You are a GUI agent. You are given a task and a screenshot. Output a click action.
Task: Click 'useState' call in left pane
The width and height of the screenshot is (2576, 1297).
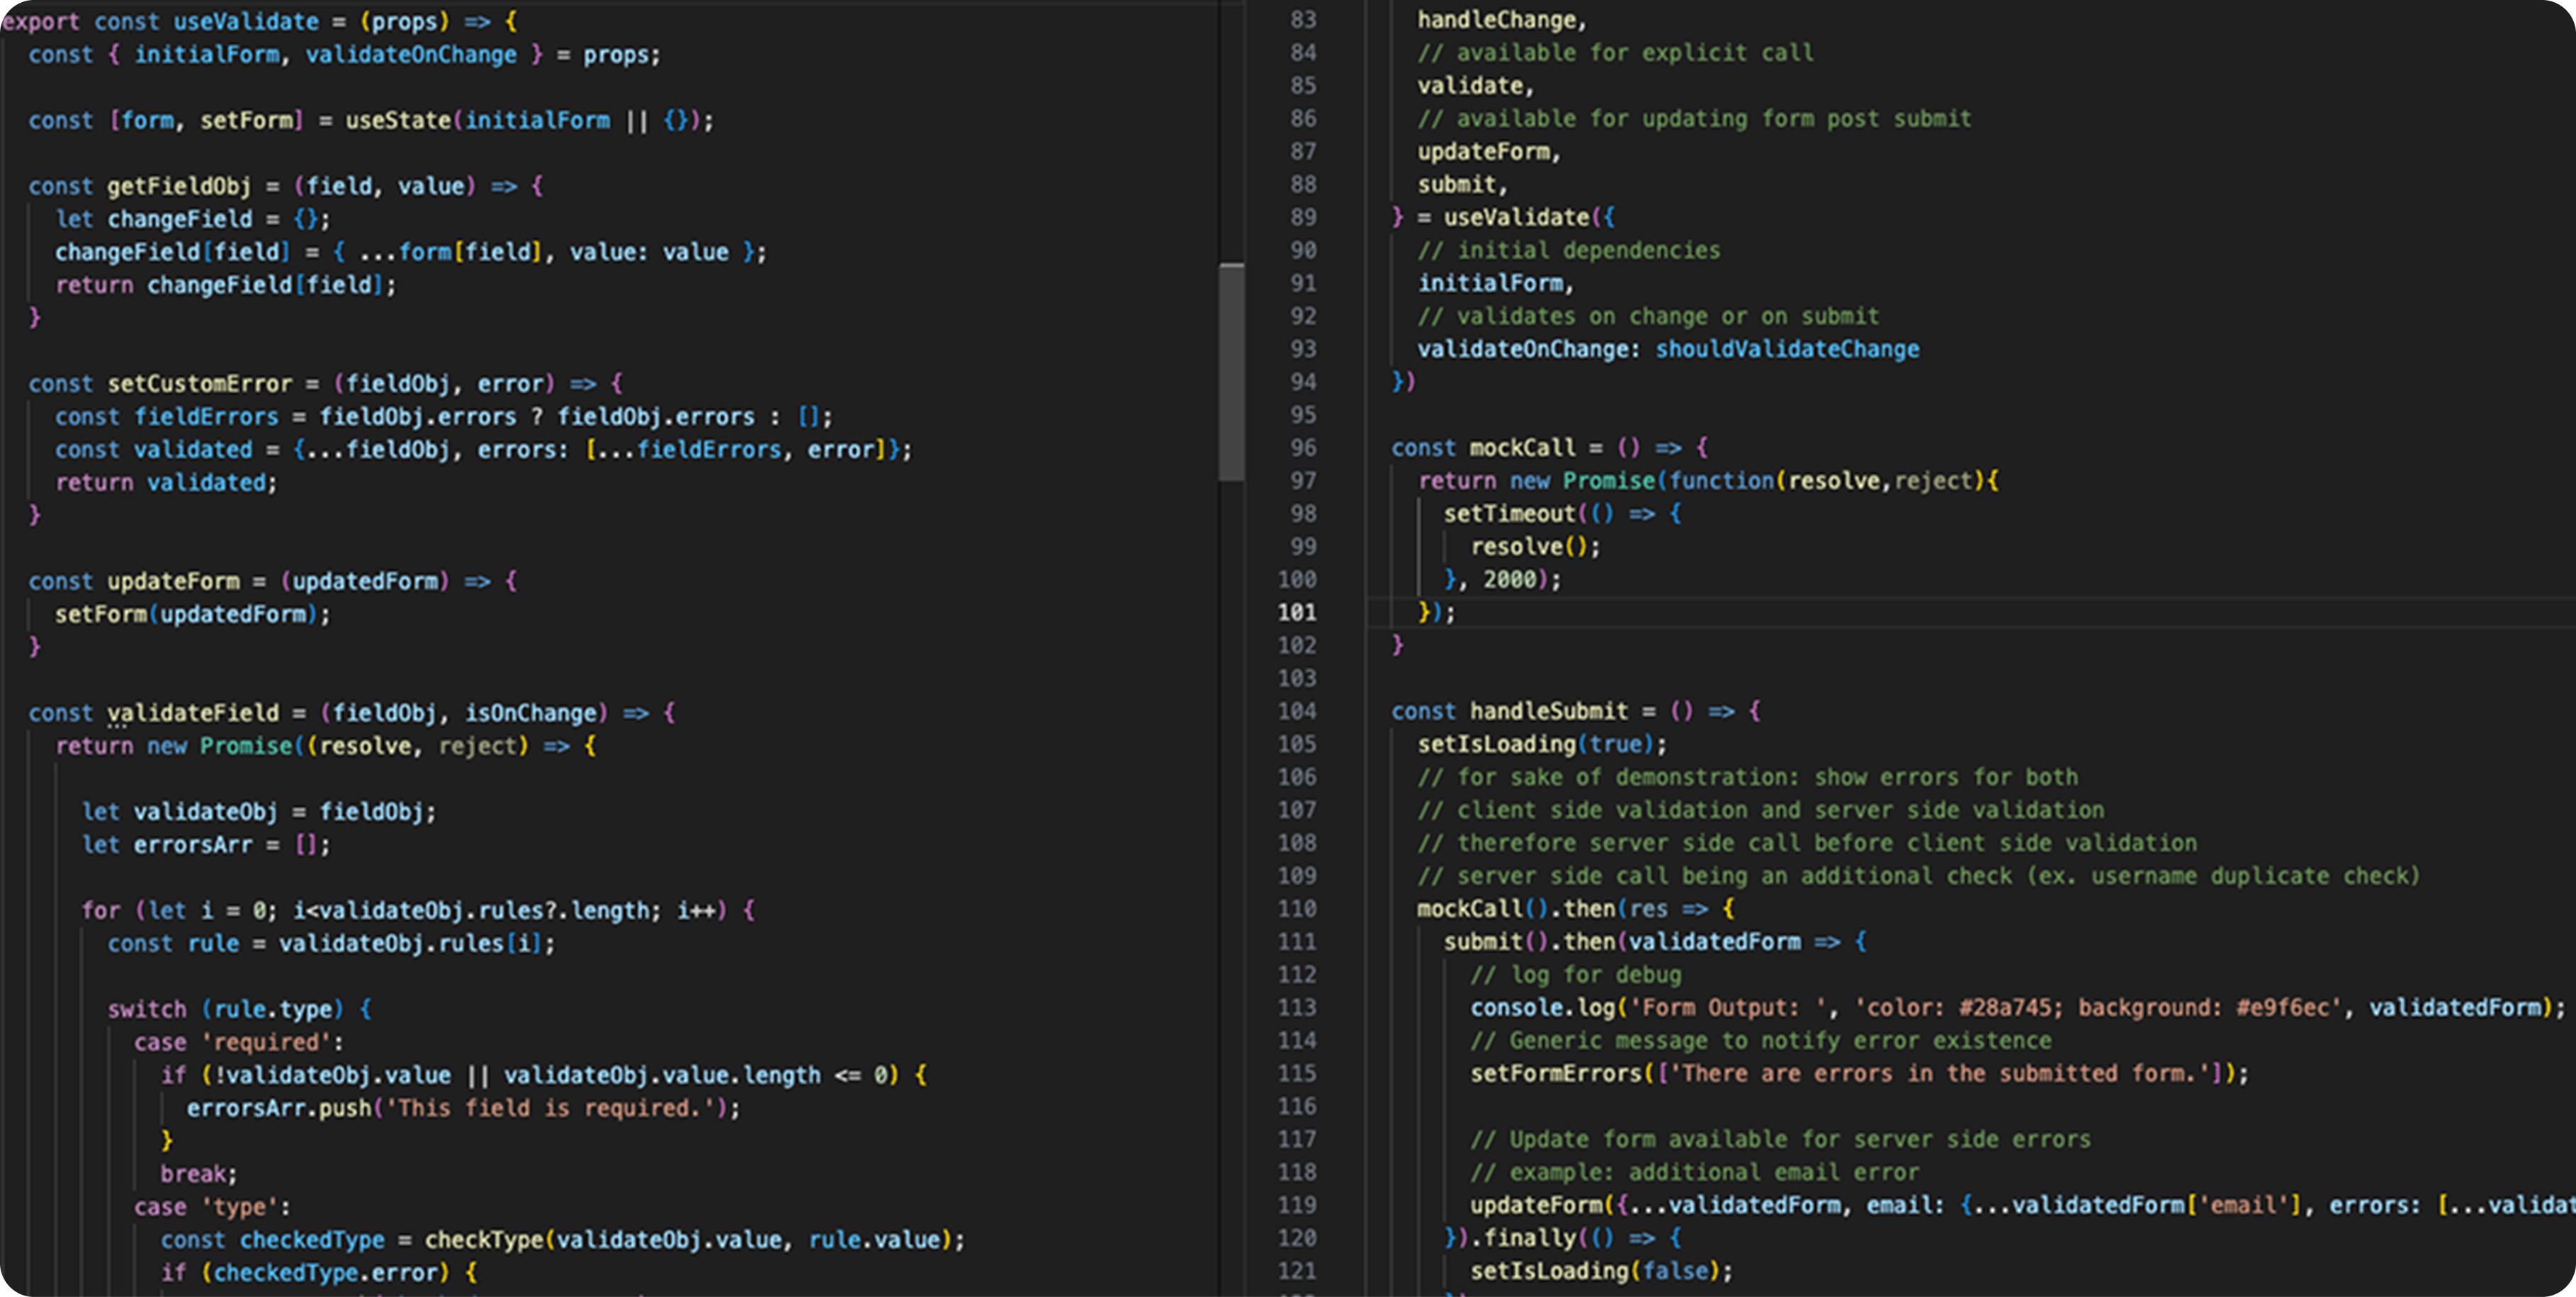(398, 120)
